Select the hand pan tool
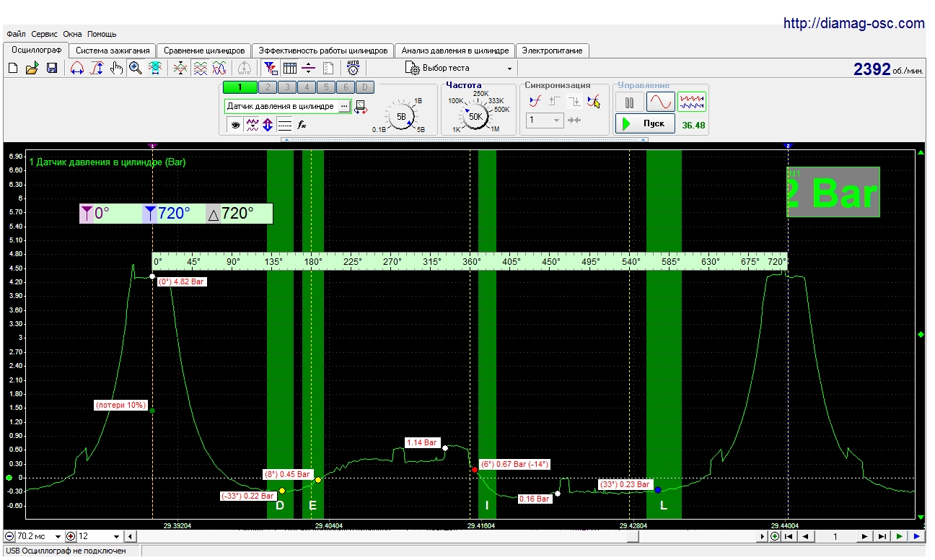The width and height of the screenshot is (935, 560). tap(116, 68)
